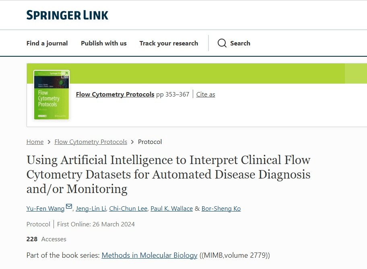Viewport: 367px width, 269px height.
Task: Open Publish with us
Action: [103, 43]
